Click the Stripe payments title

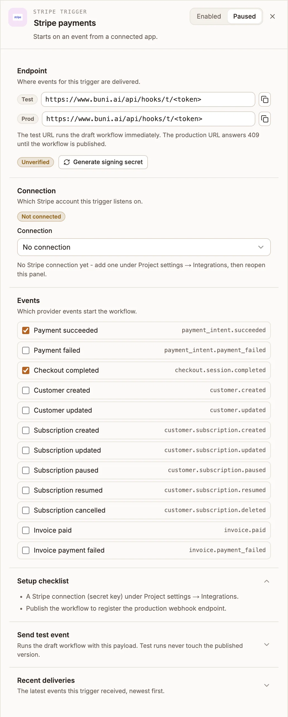tap(65, 23)
